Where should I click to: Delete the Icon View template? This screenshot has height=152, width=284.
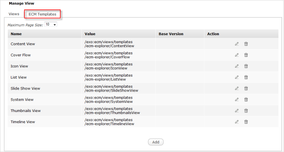(x=246, y=66)
